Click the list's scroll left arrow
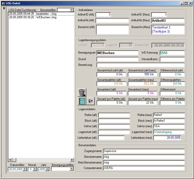Viewport: 194px width, 179px height. (x=10, y=160)
